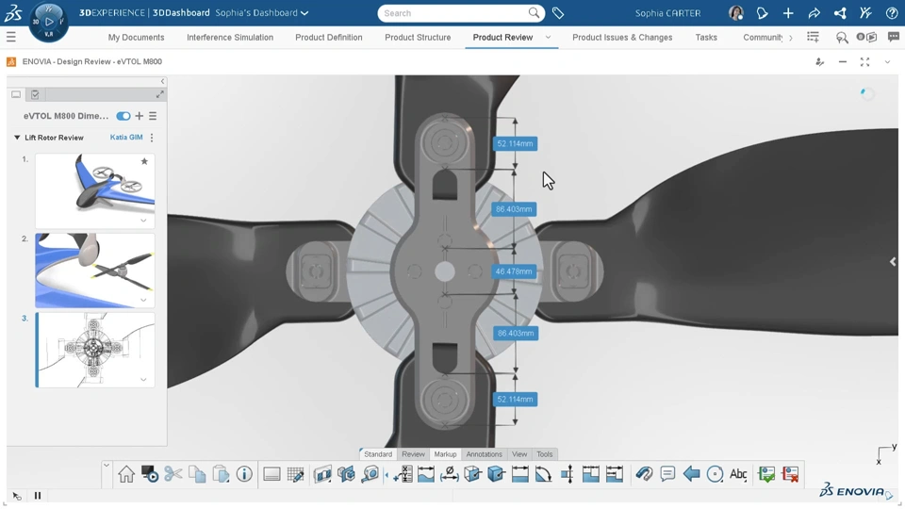Click the diameter dimension tool icon
The height and width of the screenshot is (509, 905).
(449, 474)
